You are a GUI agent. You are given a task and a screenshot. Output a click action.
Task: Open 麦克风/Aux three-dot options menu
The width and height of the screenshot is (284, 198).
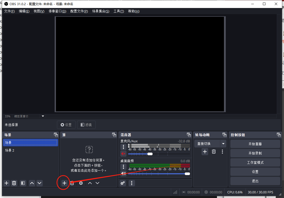pyautogui.click(x=123, y=147)
